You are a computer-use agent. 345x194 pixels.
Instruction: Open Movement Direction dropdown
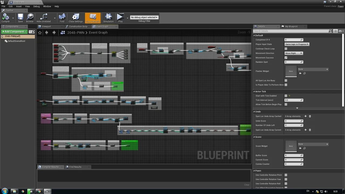(294, 53)
